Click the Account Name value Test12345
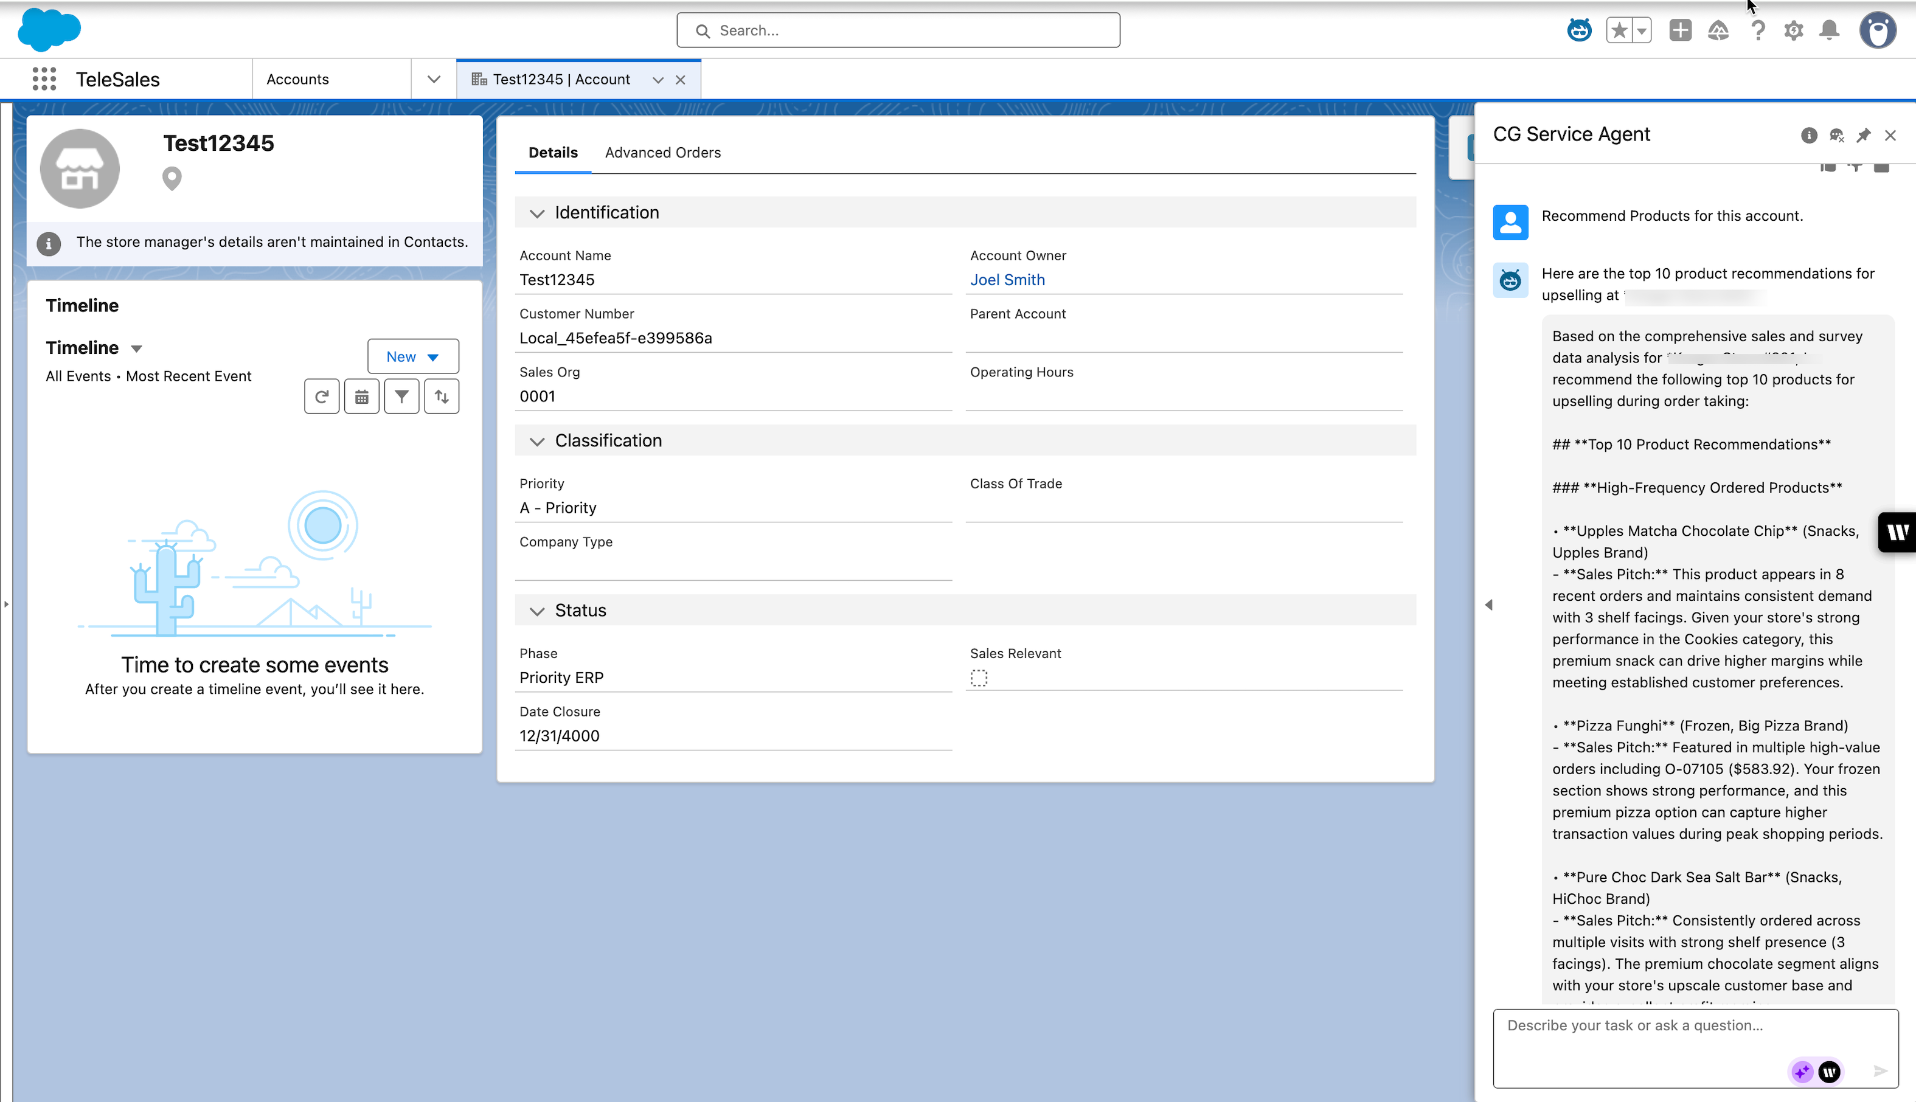 557,279
